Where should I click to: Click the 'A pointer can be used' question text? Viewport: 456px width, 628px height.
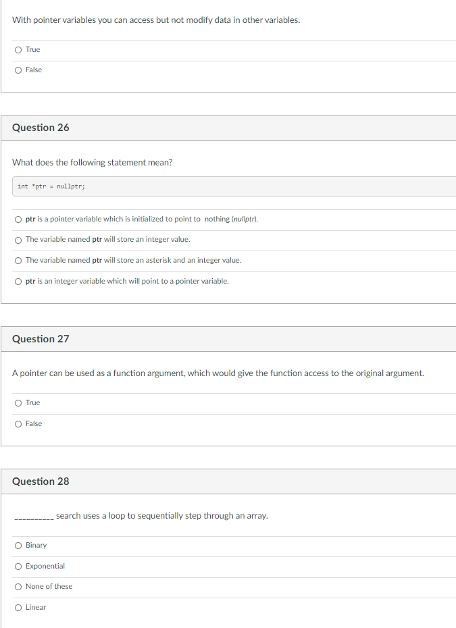(x=218, y=373)
